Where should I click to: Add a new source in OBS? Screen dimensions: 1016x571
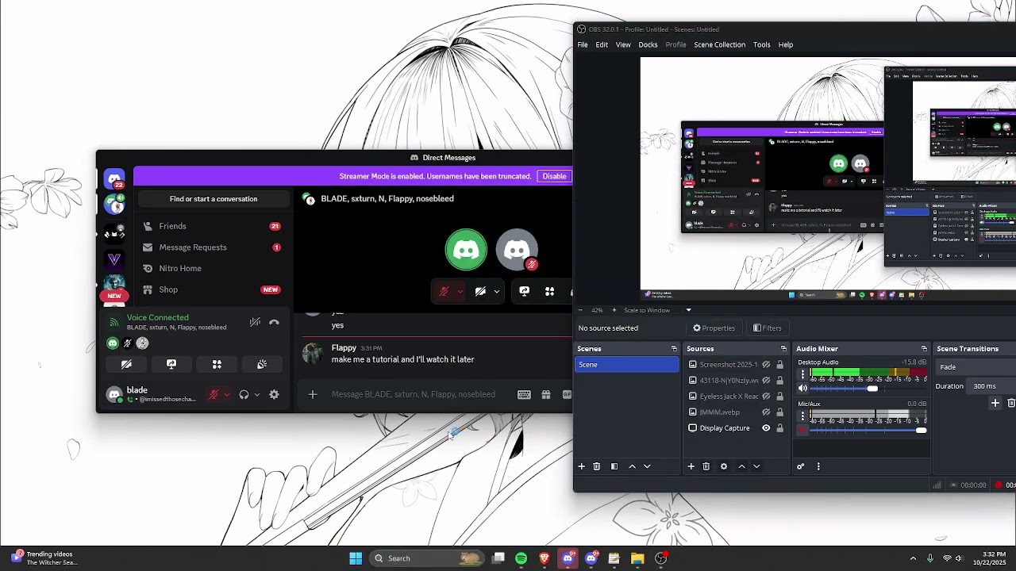pos(691,466)
